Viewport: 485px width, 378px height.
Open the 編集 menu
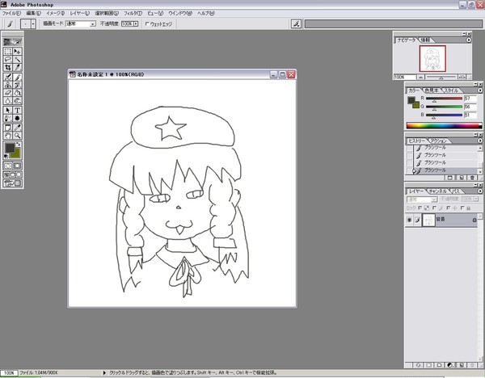[33, 13]
